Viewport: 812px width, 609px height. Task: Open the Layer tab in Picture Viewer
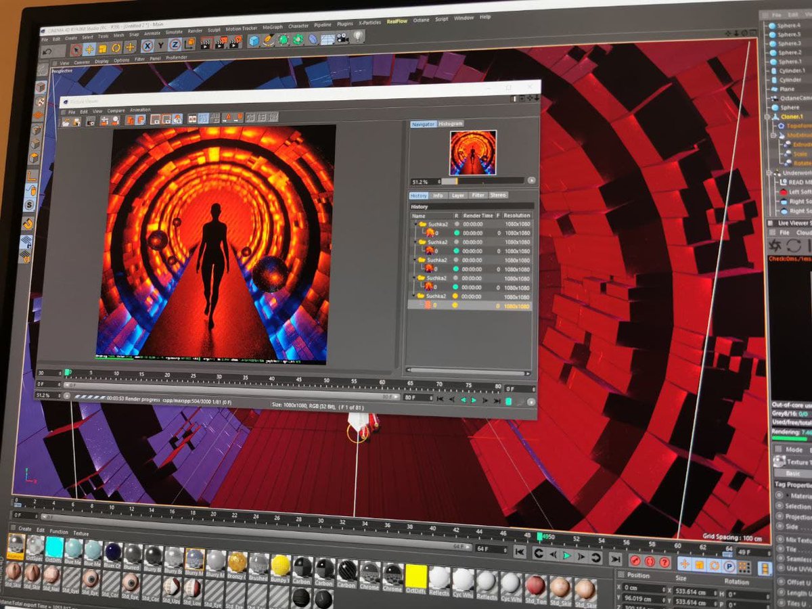[458, 196]
